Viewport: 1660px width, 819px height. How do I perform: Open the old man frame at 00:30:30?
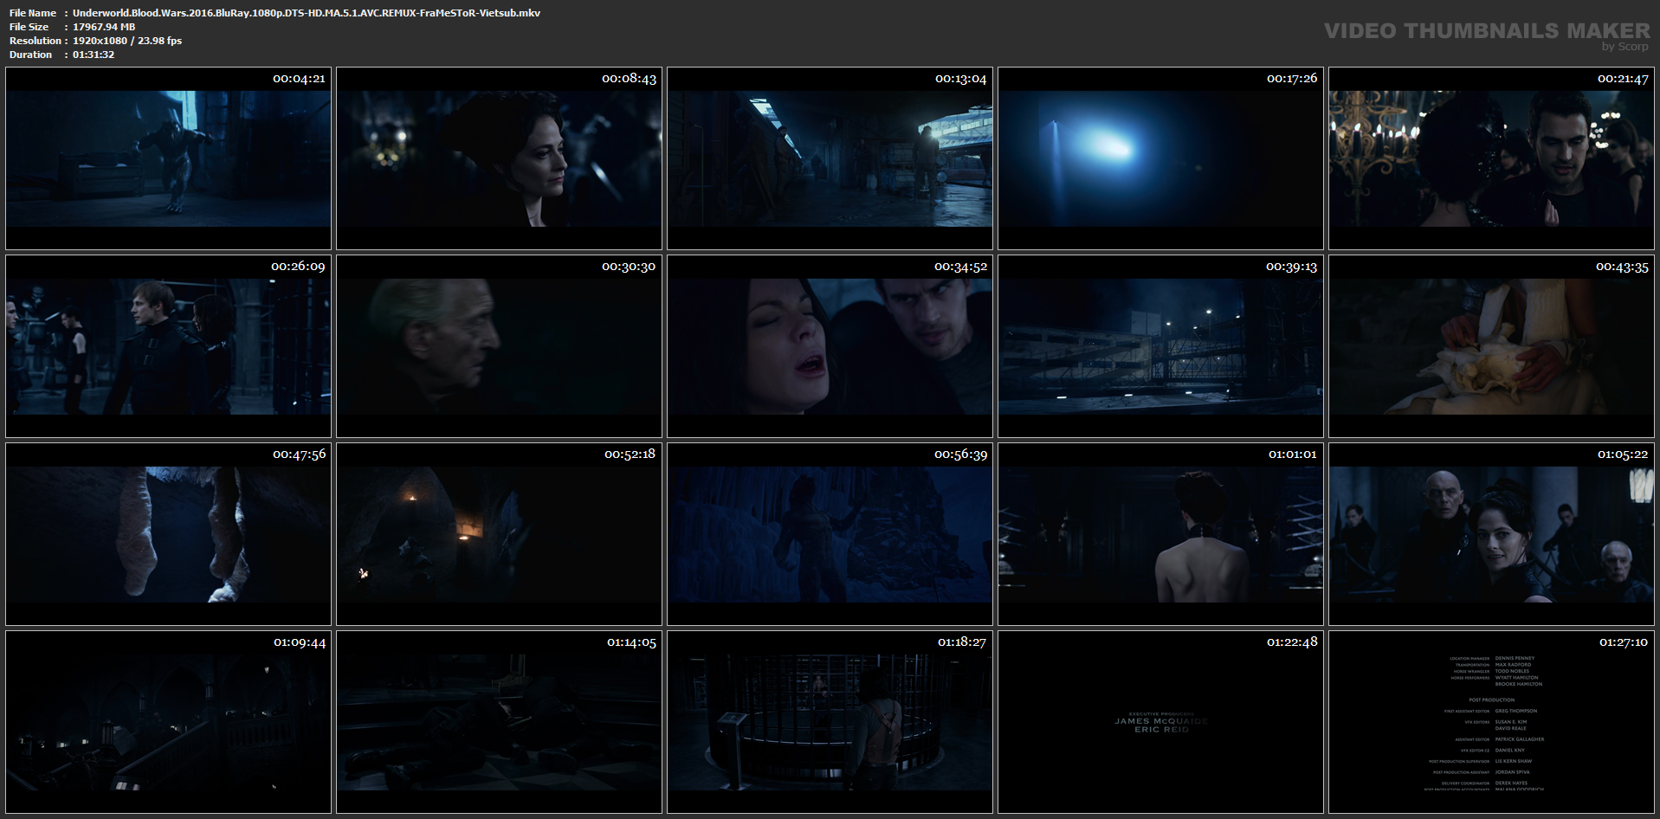499,346
